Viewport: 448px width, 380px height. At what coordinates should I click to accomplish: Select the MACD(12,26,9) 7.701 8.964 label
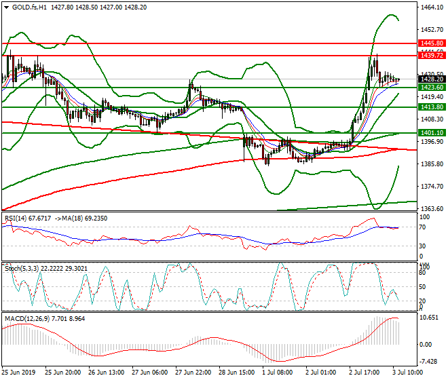45,319
